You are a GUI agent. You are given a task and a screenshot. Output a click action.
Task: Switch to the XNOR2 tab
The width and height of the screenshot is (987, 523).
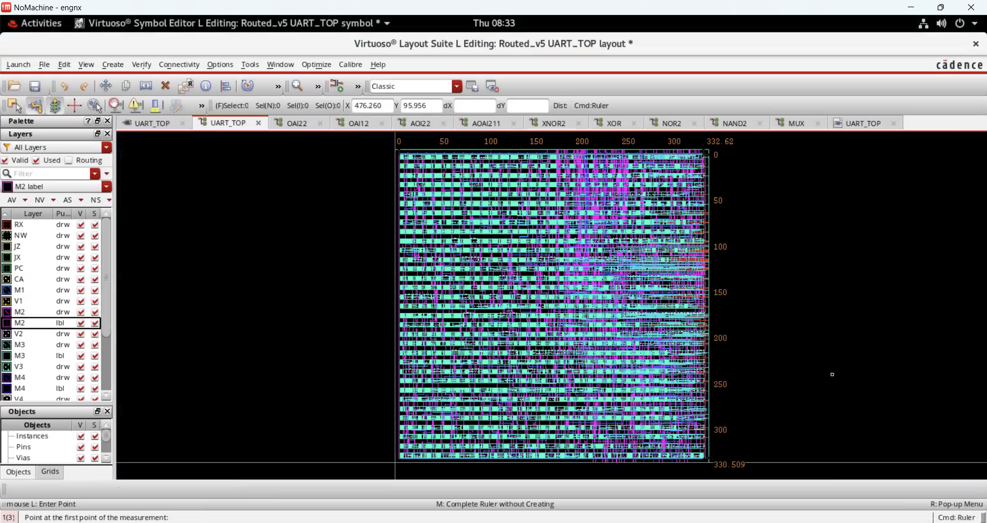click(x=553, y=123)
